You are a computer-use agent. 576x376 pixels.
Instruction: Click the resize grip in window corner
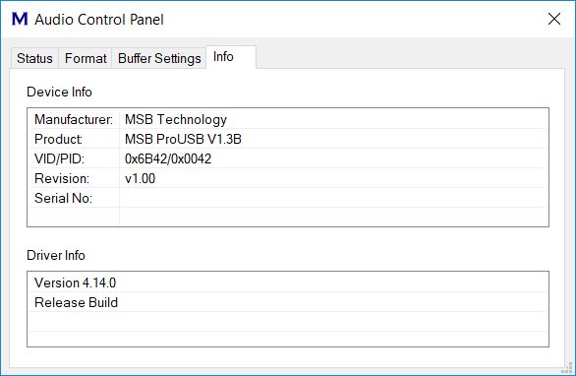coord(567,368)
